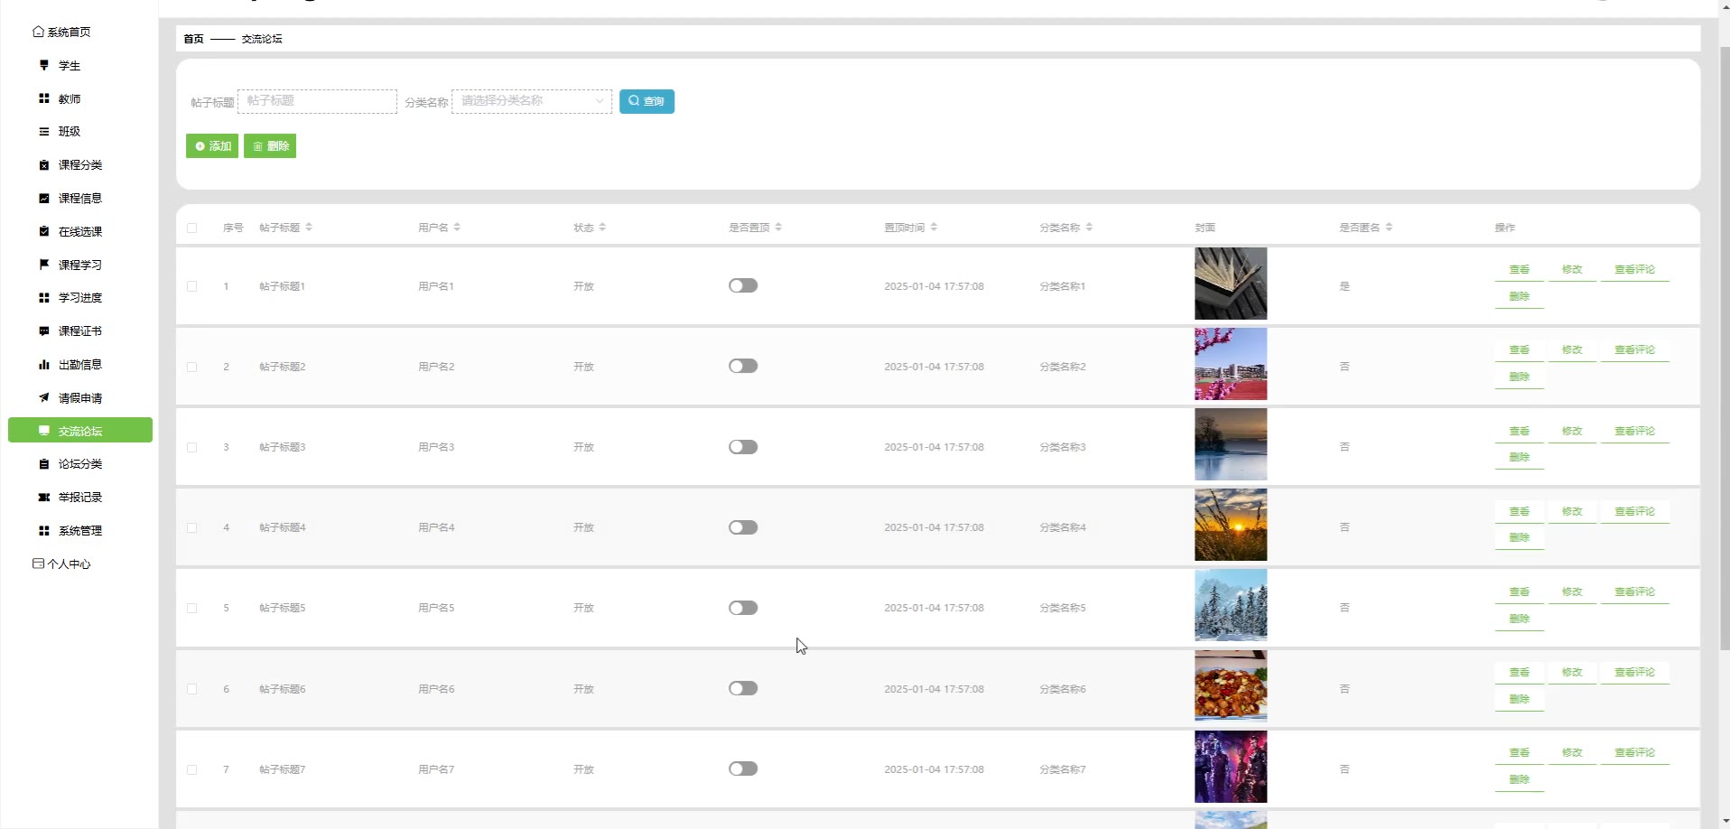Viewport: 1730px width, 829px height.
Task: Toggle pin-to-top switch for post 1
Action: click(742, 286)
